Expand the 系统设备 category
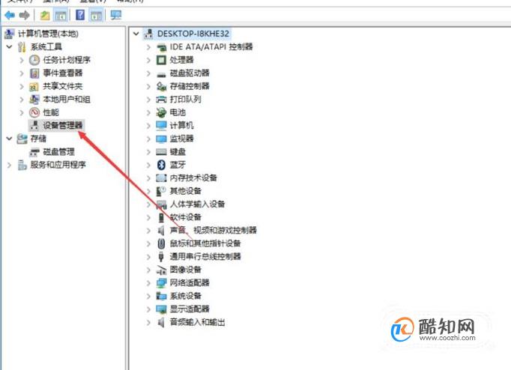Image resolution: width=511 pixels, height=370 pixels. (148, 296)
